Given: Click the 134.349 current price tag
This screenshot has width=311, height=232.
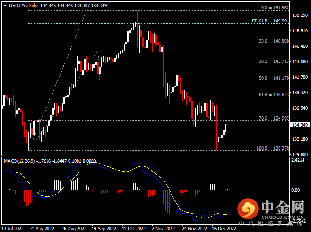Looking at the screenshot, I should [x=299, y=125].
